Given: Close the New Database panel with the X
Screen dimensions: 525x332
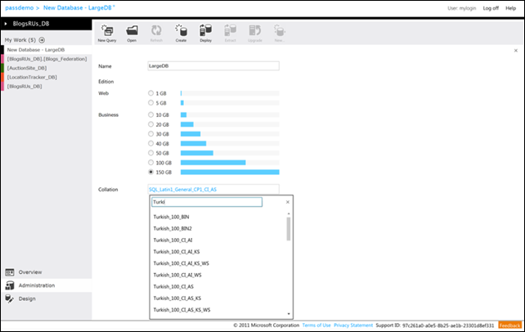Looking at the screenshot, I should 516,51.
